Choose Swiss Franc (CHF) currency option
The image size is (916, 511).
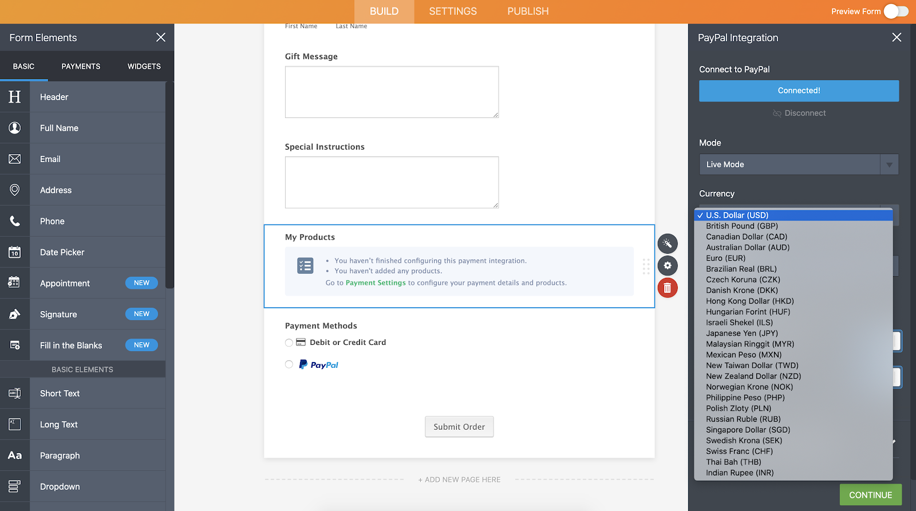[793, 451]
